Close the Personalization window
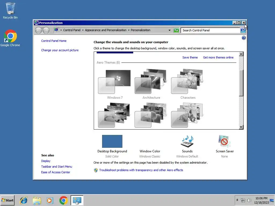 [244, 23]
